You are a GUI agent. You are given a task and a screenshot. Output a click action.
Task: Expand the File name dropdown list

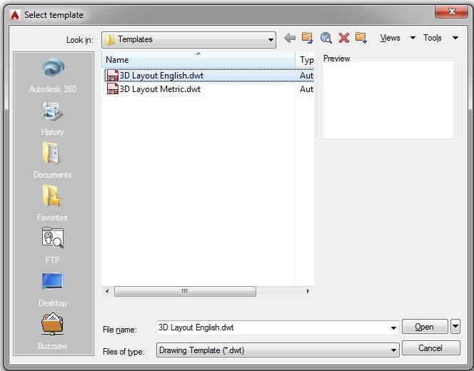pyautogui.click(x=393, y=328)
